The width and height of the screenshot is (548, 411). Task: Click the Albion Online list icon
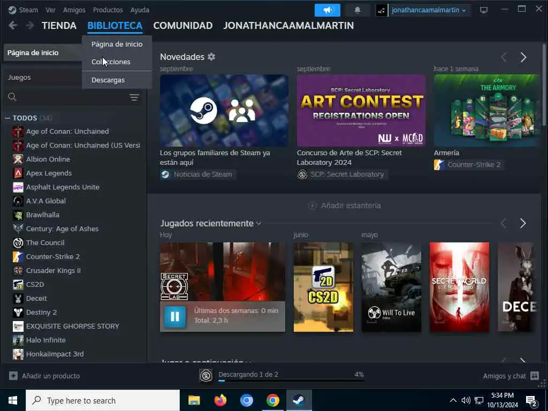(x=18, y=159)
